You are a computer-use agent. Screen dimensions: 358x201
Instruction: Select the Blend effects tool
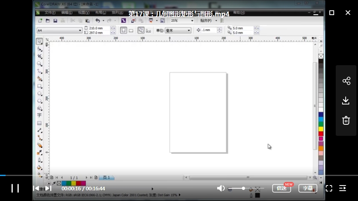pos(39,145)
